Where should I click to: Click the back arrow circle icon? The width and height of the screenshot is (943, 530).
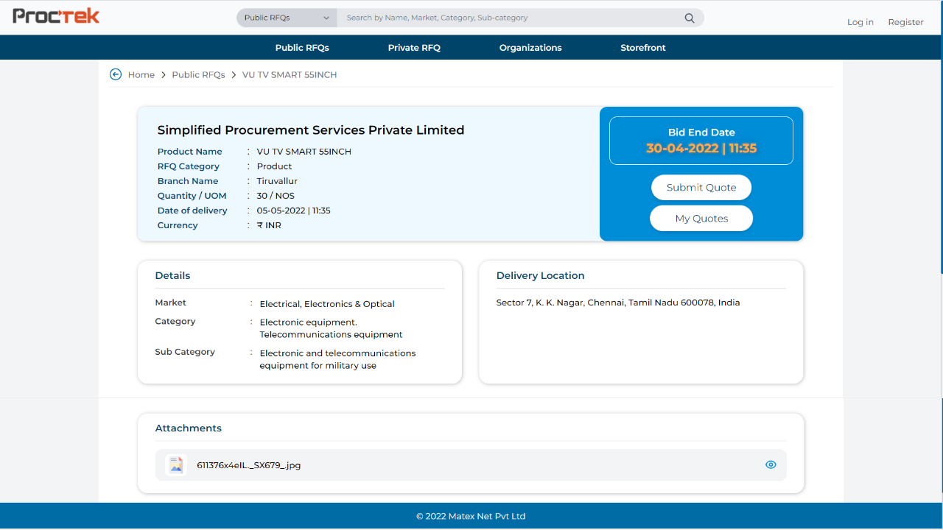pyautogui.click(x=116, y=74)
